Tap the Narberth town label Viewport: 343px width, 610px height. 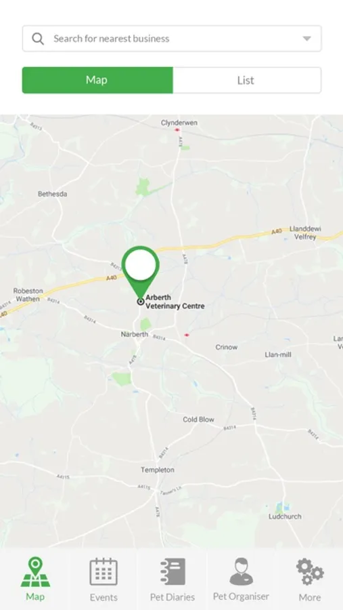click(134, 334)
